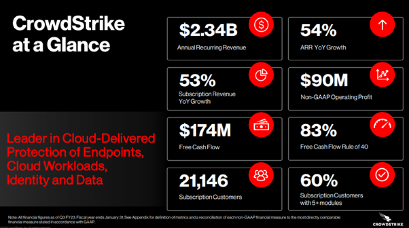The image size is (409, 228).
Task: Click "Annual Recurring Revenue" label
Action: coord(211,48)
